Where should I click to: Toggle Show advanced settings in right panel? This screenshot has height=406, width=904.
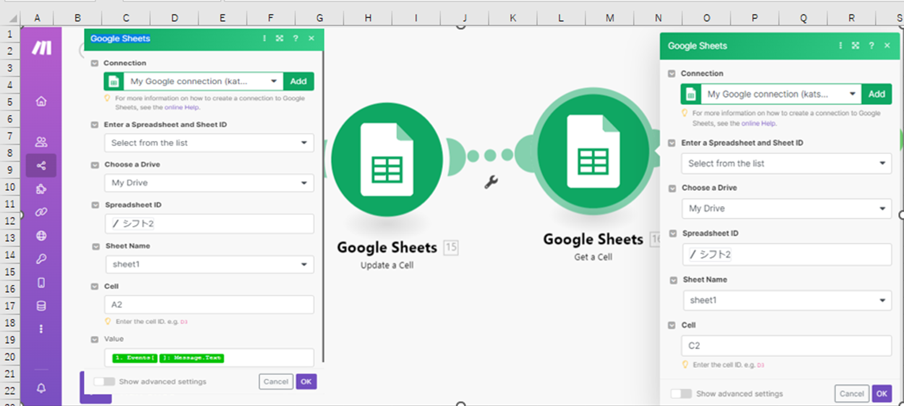tap(682, 394)
